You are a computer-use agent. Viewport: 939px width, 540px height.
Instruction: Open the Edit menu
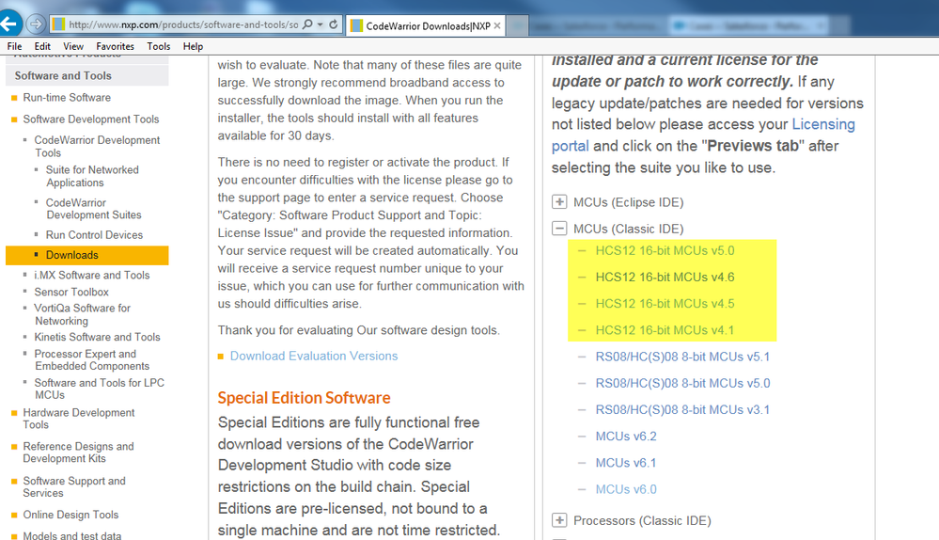click(42, 46)
